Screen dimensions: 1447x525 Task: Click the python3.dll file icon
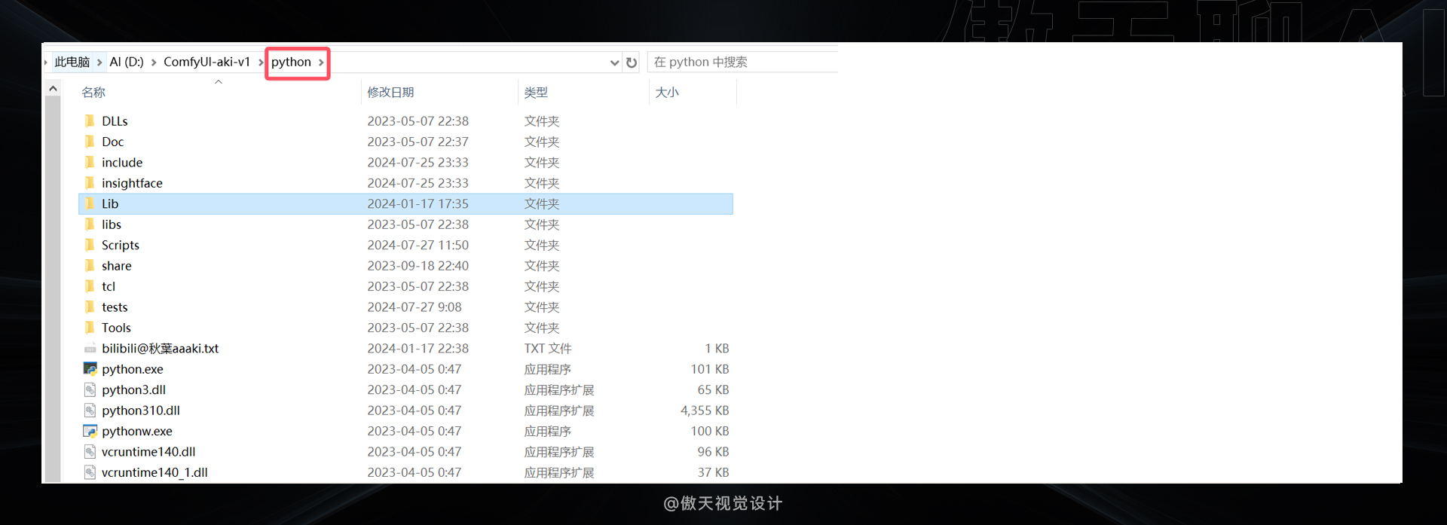90,390
